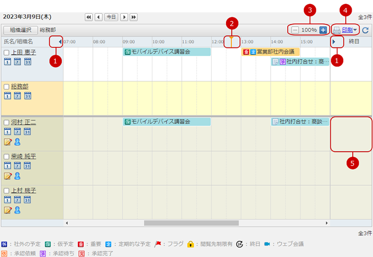
Task: Open week view icon for 柴崎 純平
Action: coord(18,165)
